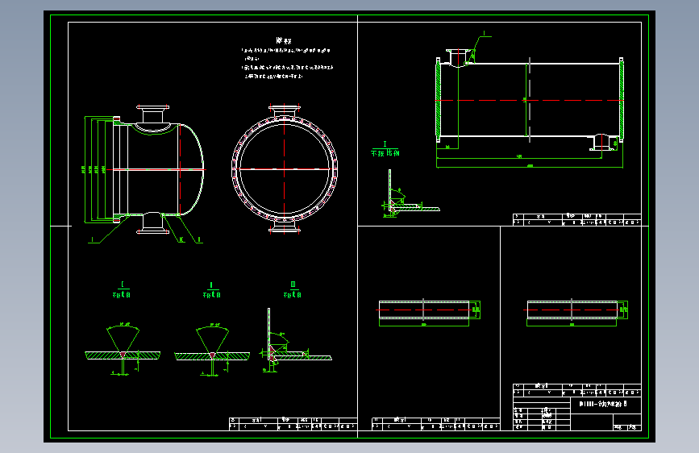Select the hatched right flange of the long shell

click(621, 100)
